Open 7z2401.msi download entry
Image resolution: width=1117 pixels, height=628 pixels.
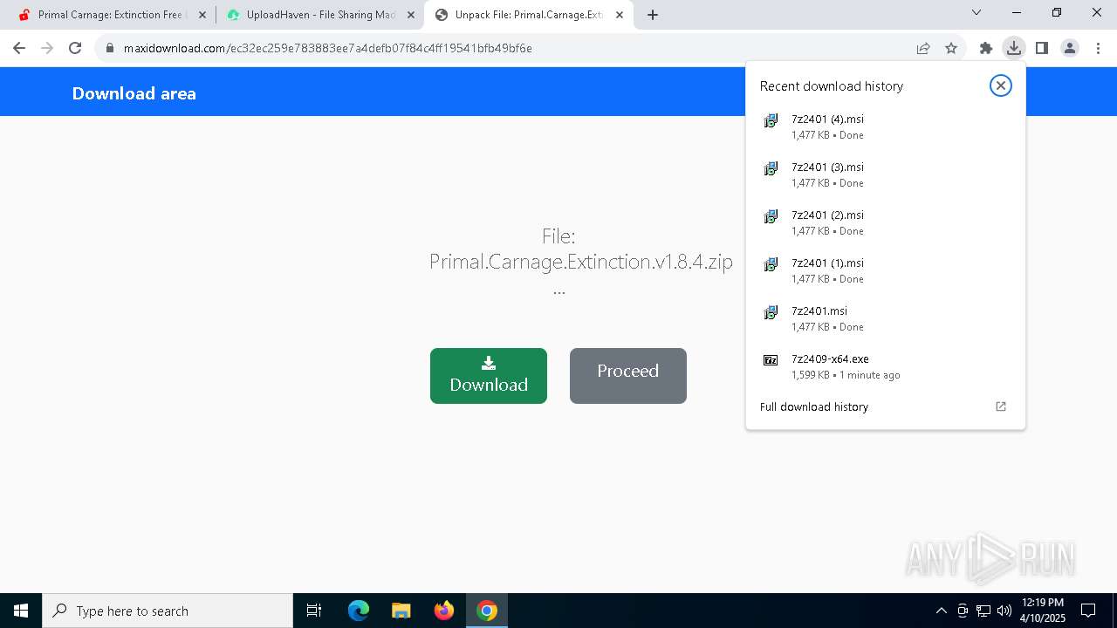pyautogui.click(x=886, y=319)
